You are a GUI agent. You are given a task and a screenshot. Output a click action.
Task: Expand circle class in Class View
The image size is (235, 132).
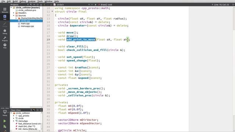coord(14,118)
